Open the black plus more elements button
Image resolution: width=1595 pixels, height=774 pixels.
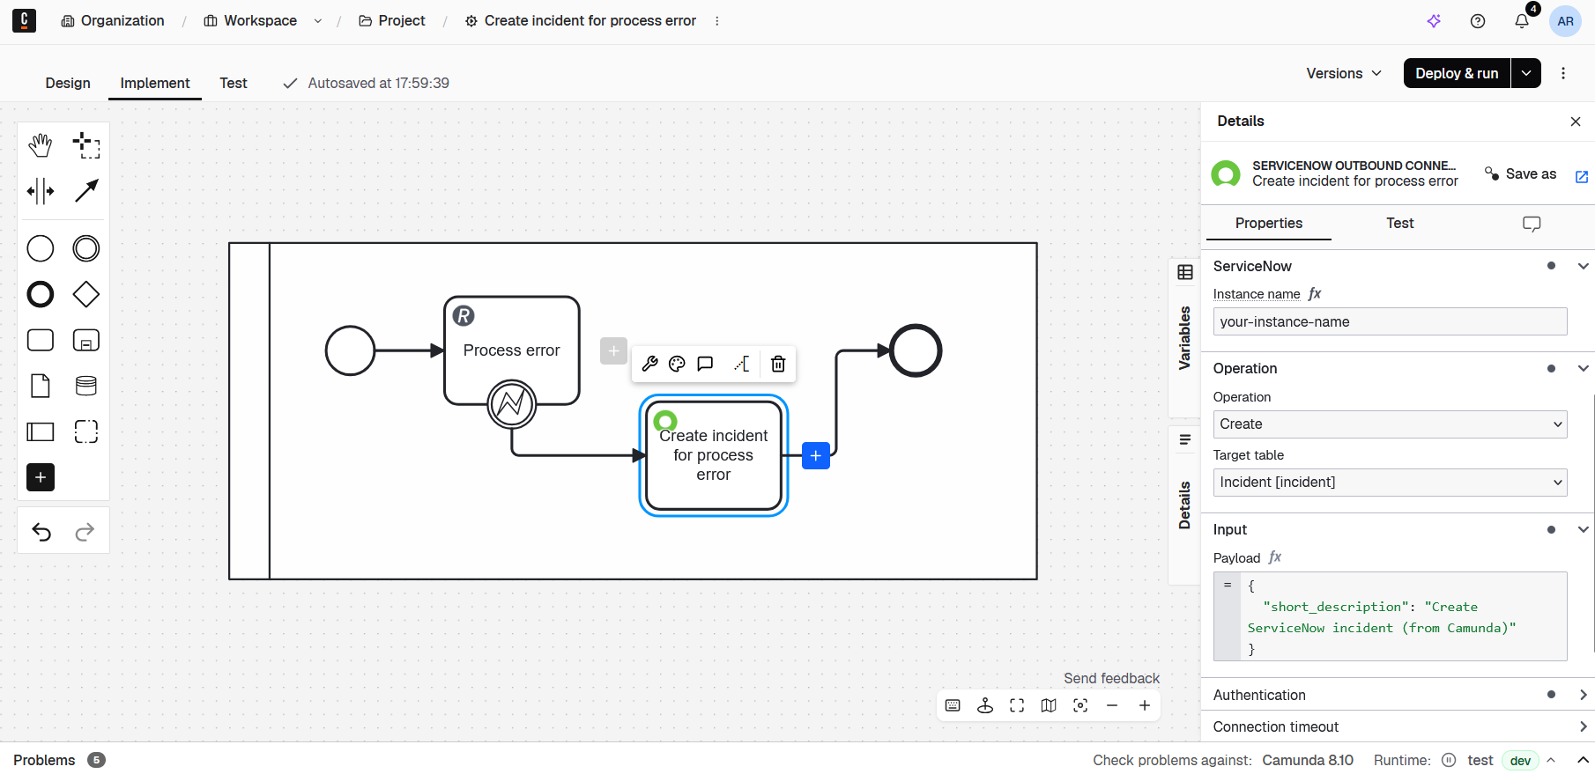(x=41, y=477)
